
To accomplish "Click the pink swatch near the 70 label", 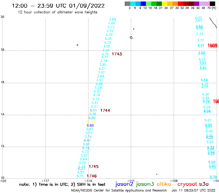I will (x=207, y=4).
